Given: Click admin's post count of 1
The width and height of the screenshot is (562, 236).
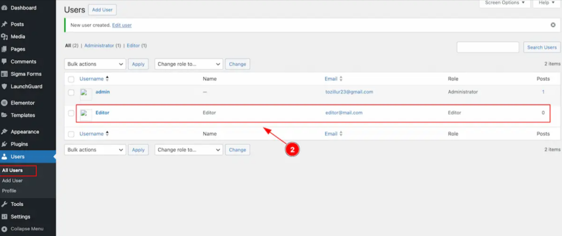Looking at the screenshot, I should [543, 92].
